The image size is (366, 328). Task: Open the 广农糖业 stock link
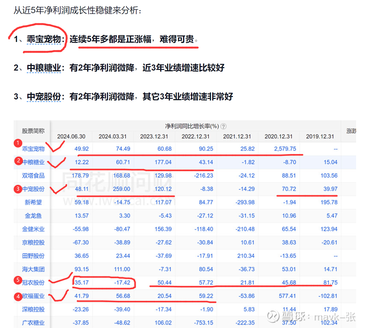coord(33,322)
